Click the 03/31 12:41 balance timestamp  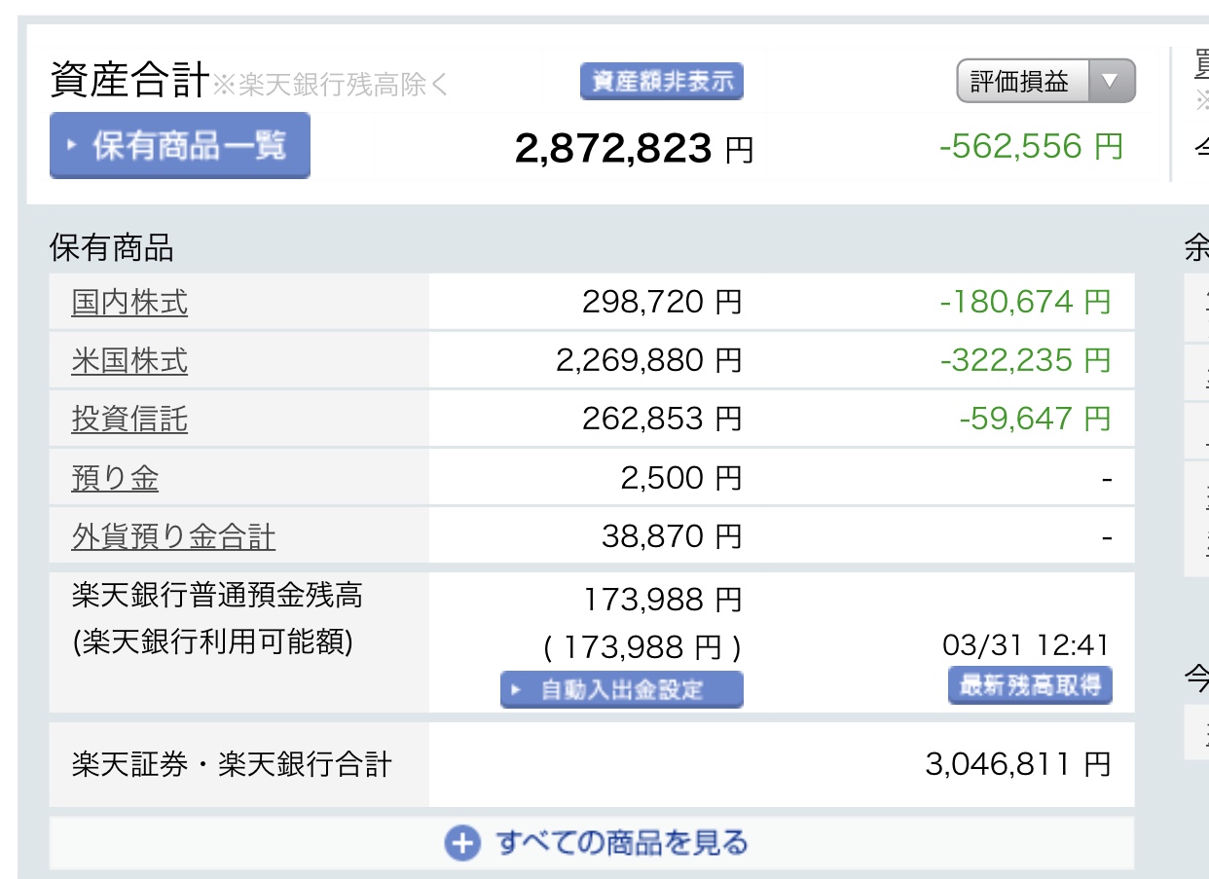(1025, 644)
